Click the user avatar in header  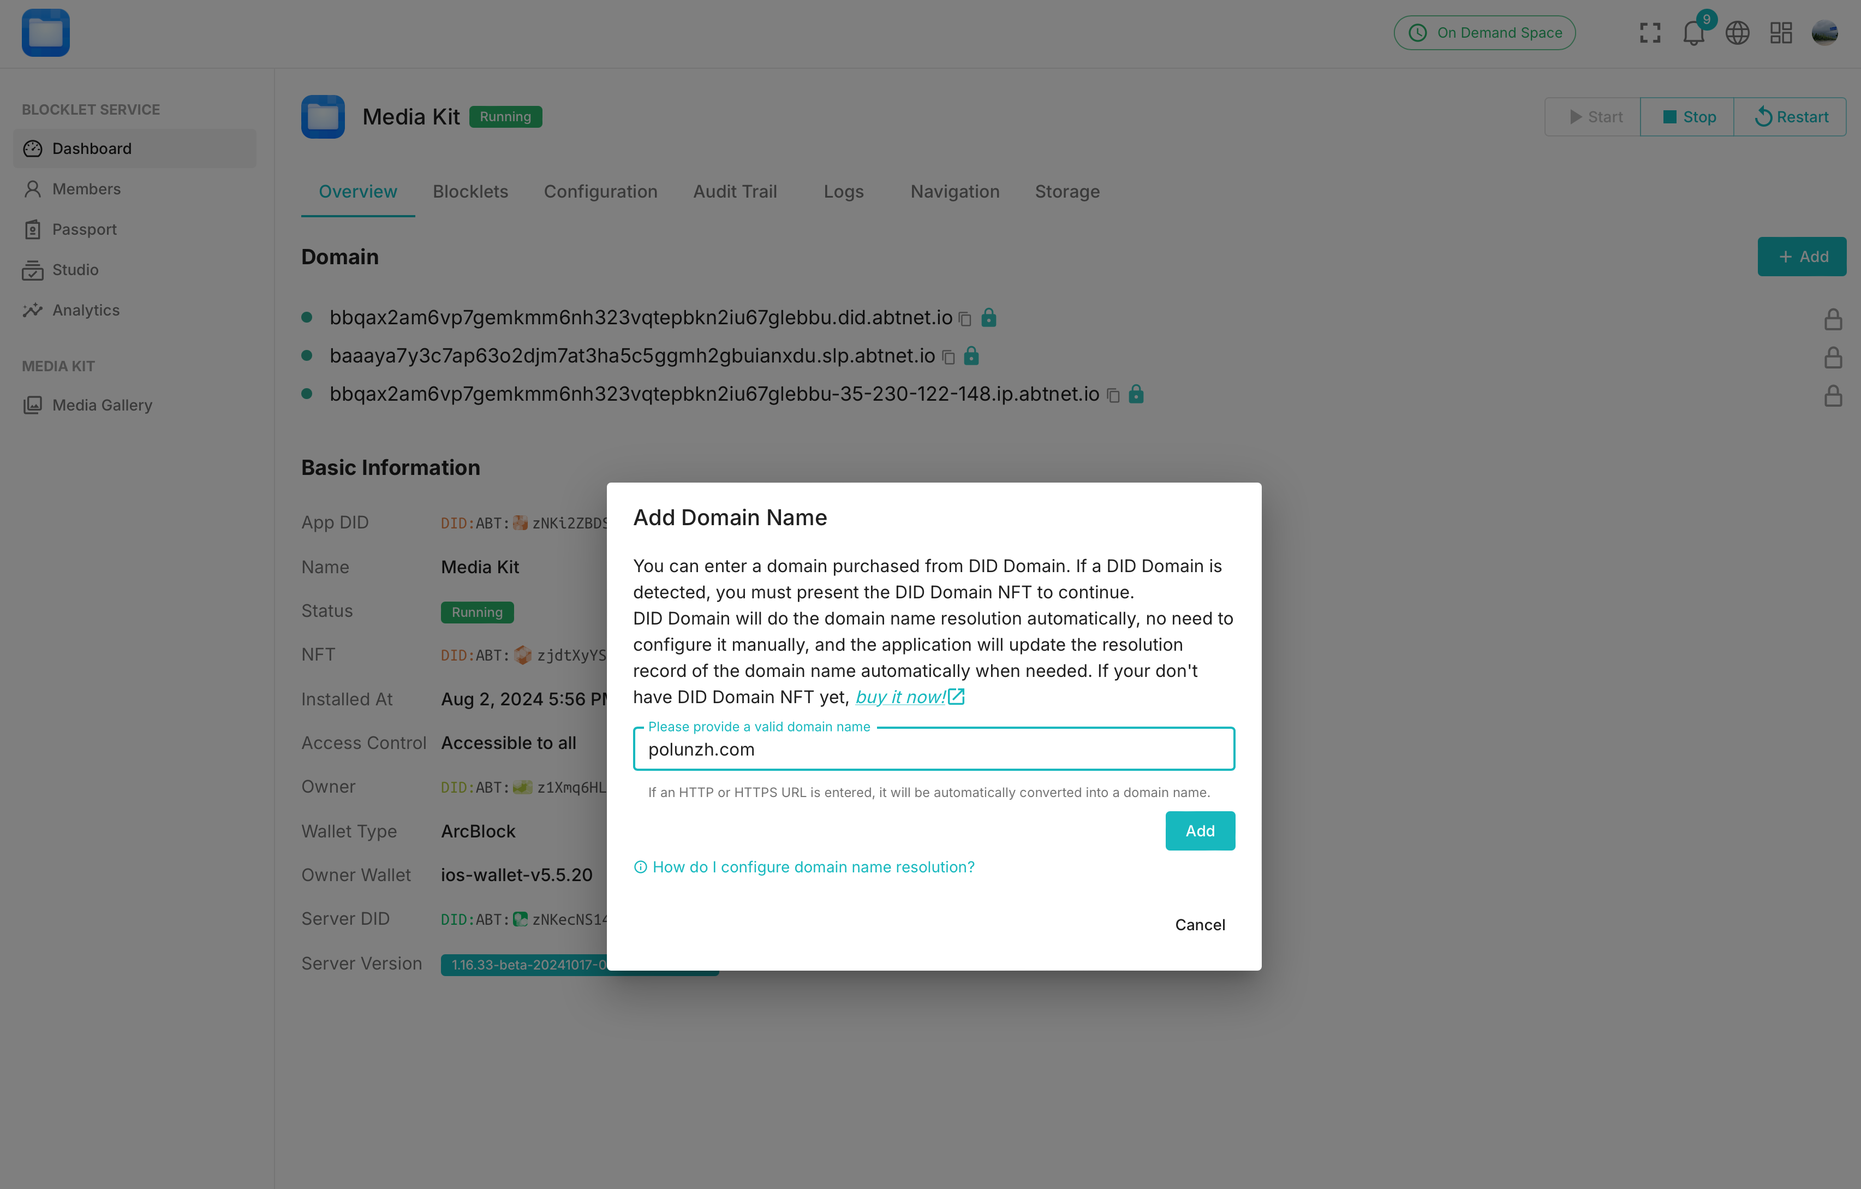point(1824,32)
